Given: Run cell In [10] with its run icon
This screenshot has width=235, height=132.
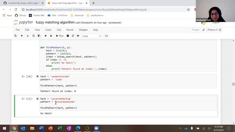Looking at the screenshot, I should pyautogui.click(x=37, y=77).
